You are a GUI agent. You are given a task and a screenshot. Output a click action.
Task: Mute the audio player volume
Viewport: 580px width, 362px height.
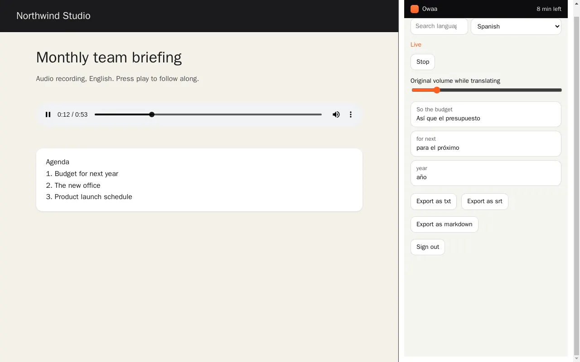[x=336, y=114]
